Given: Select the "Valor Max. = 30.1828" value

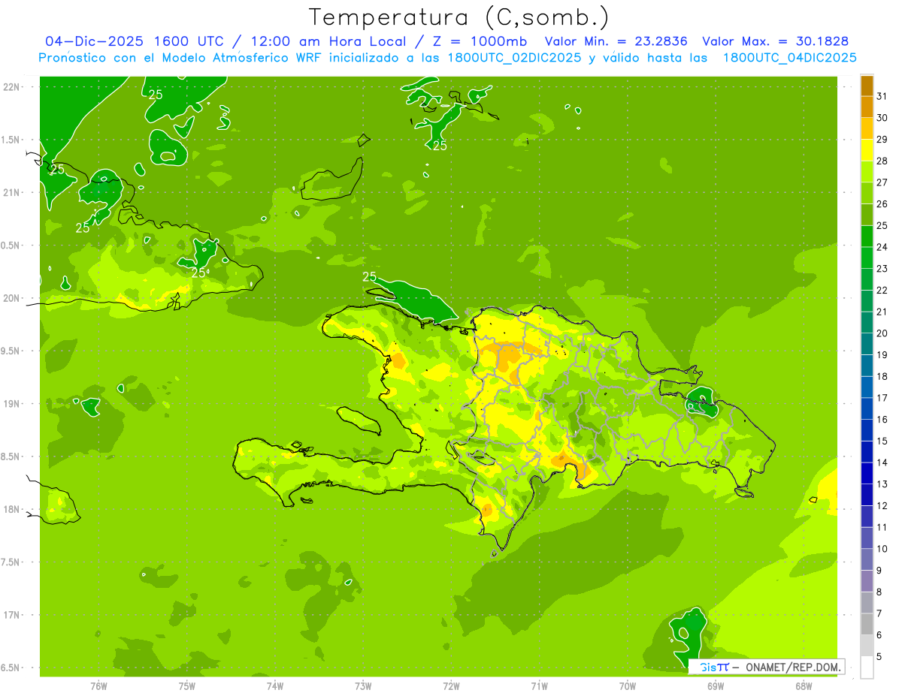Looking at the screenshot, I should tap(776, 41).
